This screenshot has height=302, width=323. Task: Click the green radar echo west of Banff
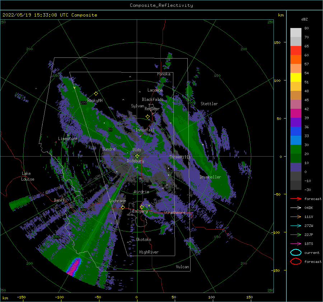click(20, 203)
